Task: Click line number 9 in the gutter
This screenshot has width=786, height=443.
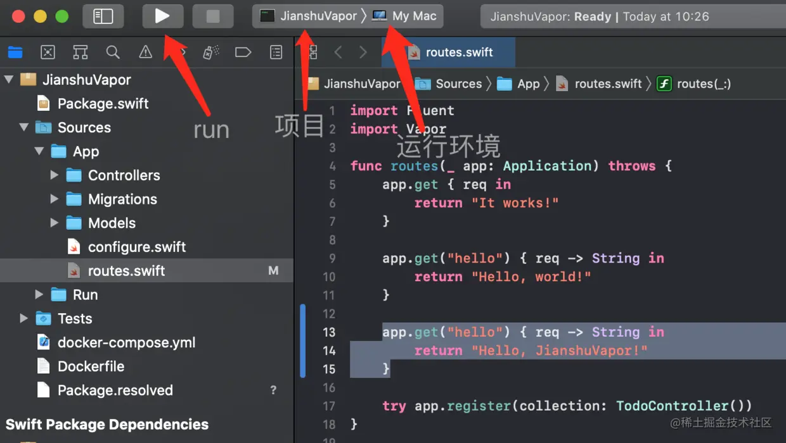Action: click(332, 258)
